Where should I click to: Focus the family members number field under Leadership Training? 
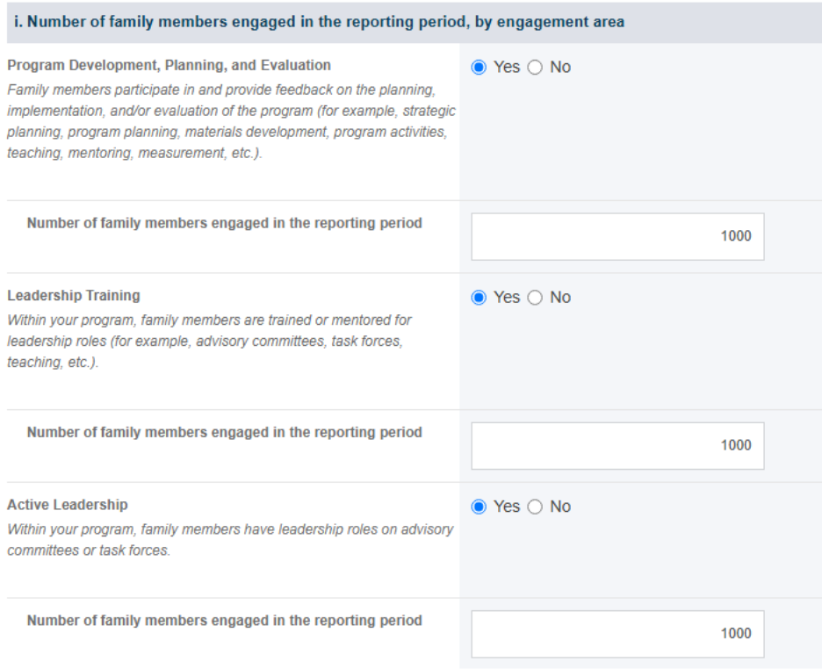pyautogui.click(x=617, y=446)
